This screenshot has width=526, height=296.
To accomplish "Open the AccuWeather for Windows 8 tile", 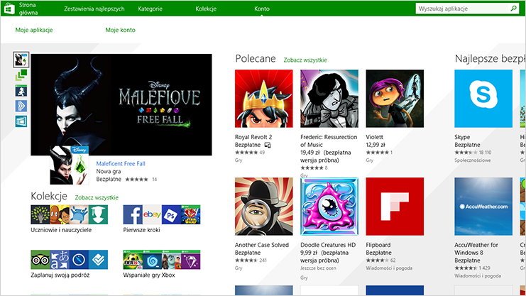I will point(483,207).
